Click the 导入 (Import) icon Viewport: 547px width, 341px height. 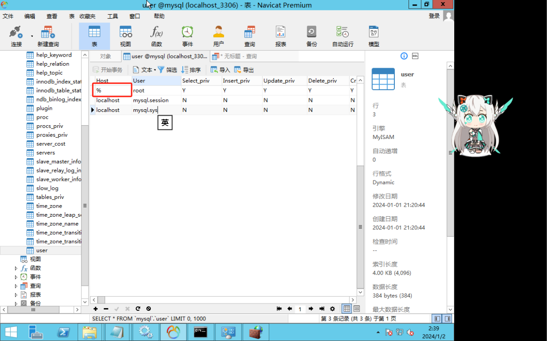220,69
